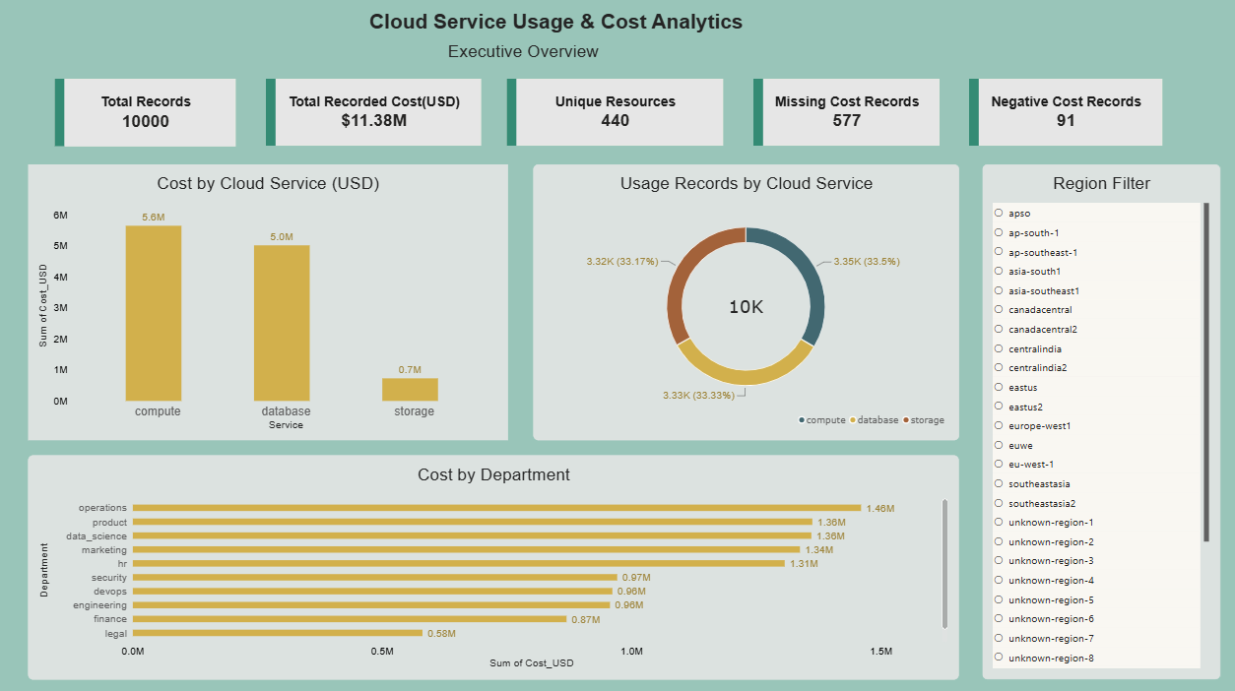The width and height of the screenshot is (1235, 691).
Task: Filter by the eastus region
Action: click(999, 387)
